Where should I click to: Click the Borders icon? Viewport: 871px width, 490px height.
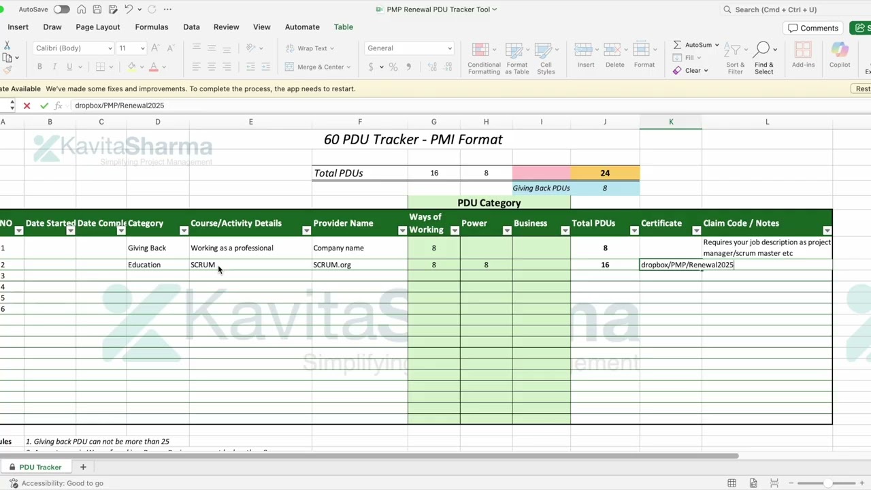[x=100, y=67]
